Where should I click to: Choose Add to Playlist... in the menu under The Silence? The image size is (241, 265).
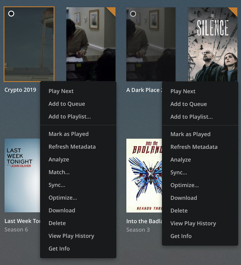[191, 117]
